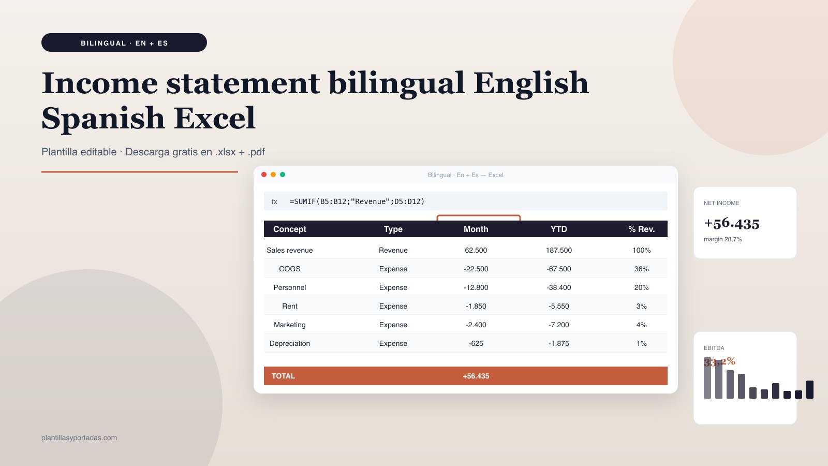Click the YTD value -7.200

559,325
